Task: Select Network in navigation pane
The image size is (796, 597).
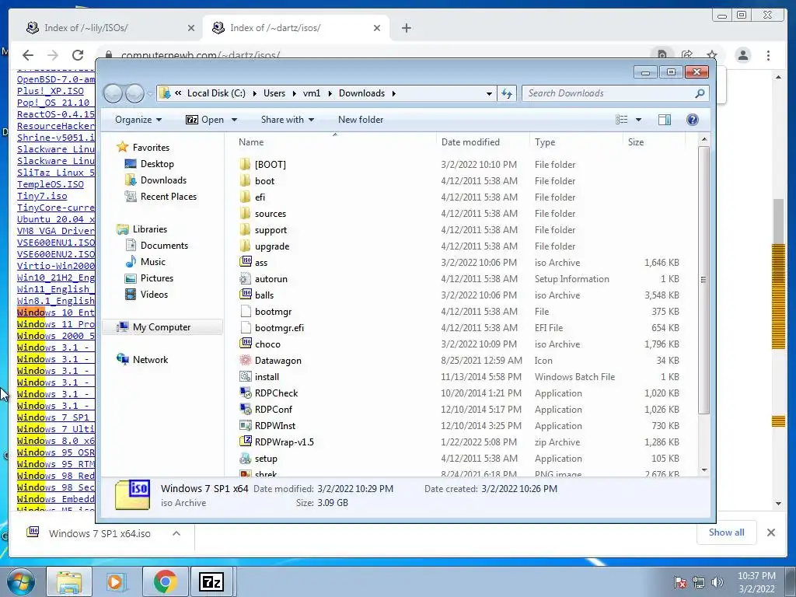Action: (150, 359)
